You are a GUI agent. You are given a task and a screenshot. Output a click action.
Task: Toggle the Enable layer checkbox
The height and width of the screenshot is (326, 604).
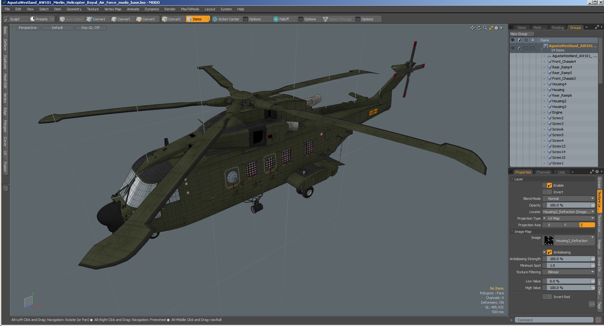click(549, 185)
